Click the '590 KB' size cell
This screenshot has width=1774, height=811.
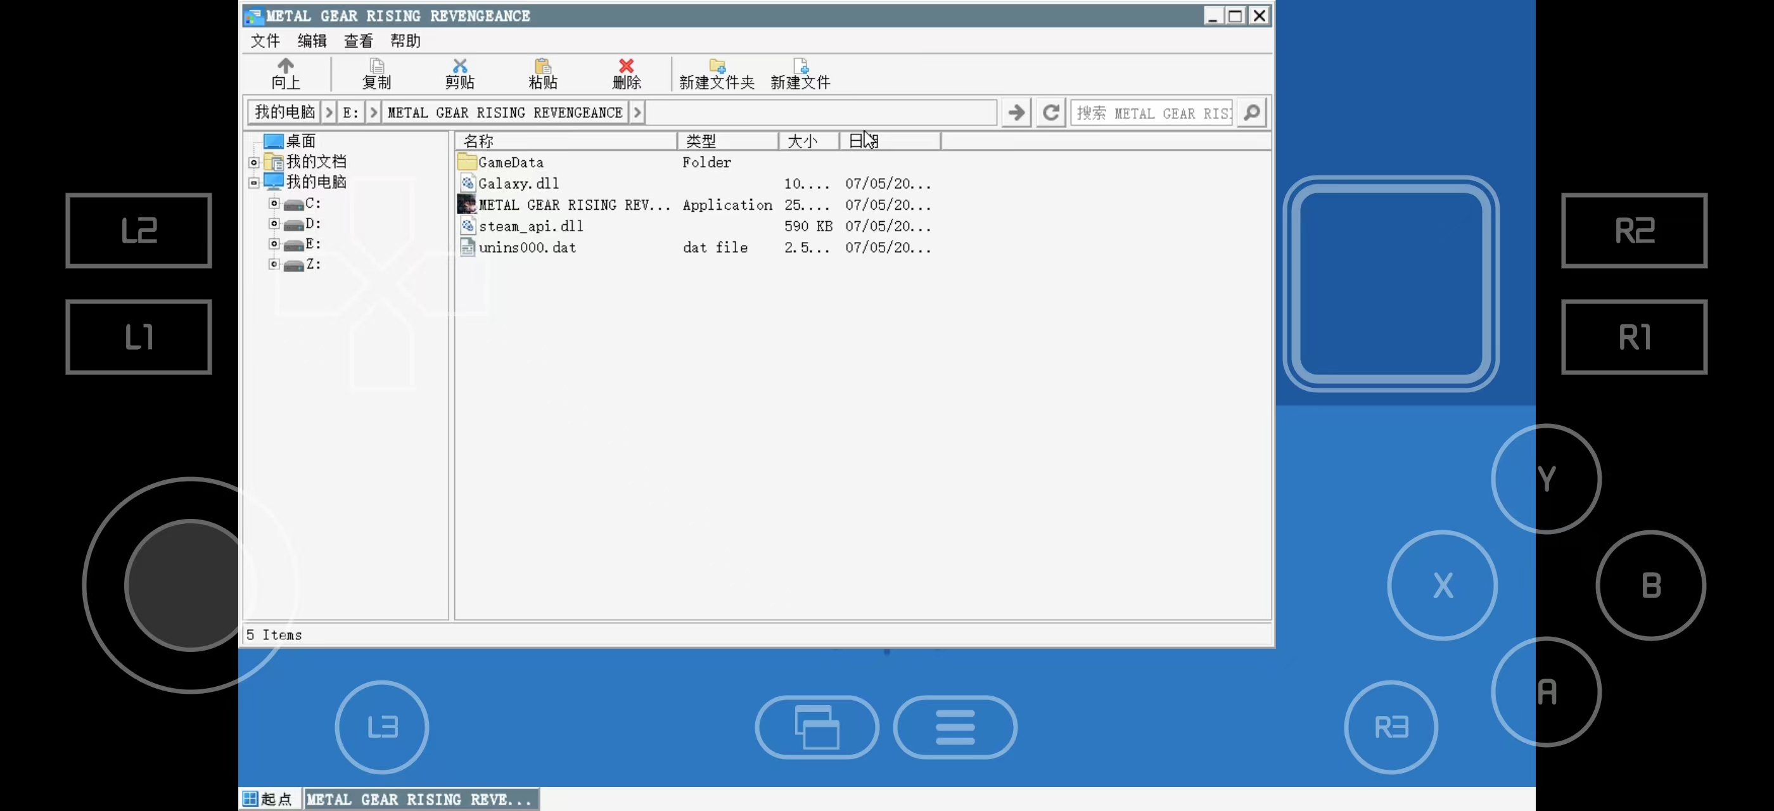pos(808,226)
